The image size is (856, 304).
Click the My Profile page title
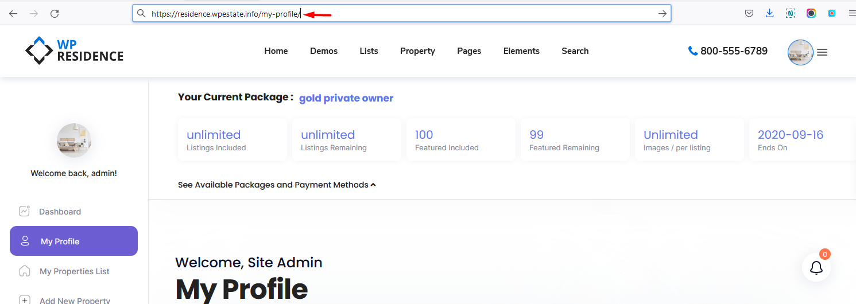[241, 290]
